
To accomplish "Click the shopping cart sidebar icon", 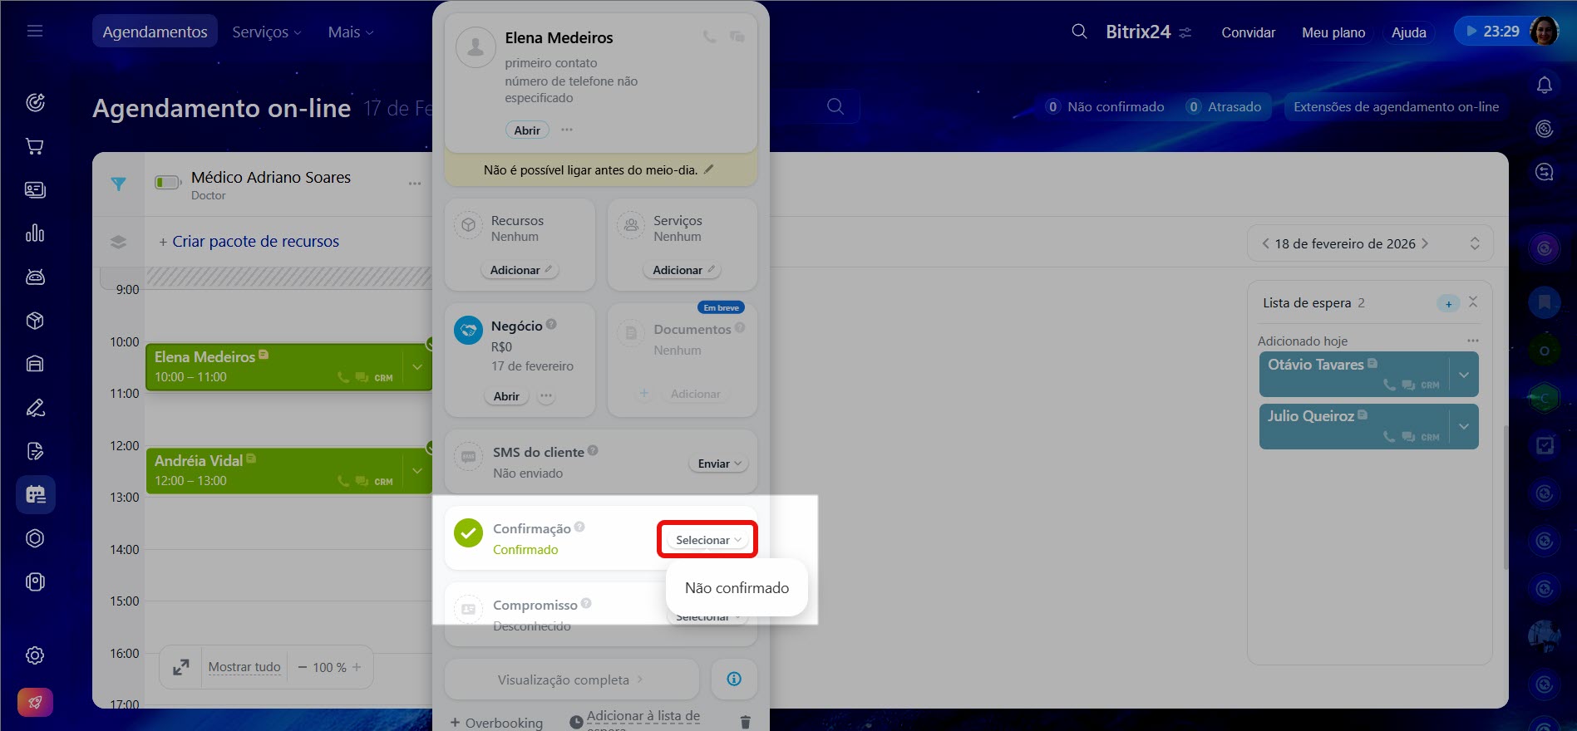I will [35, 146].
